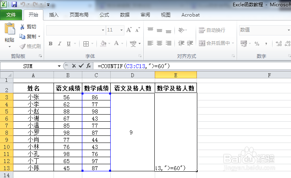The width and height of the screenshot is (291, 178).
Task: Click merge and center 合并后居中
Action: point(214,43)
